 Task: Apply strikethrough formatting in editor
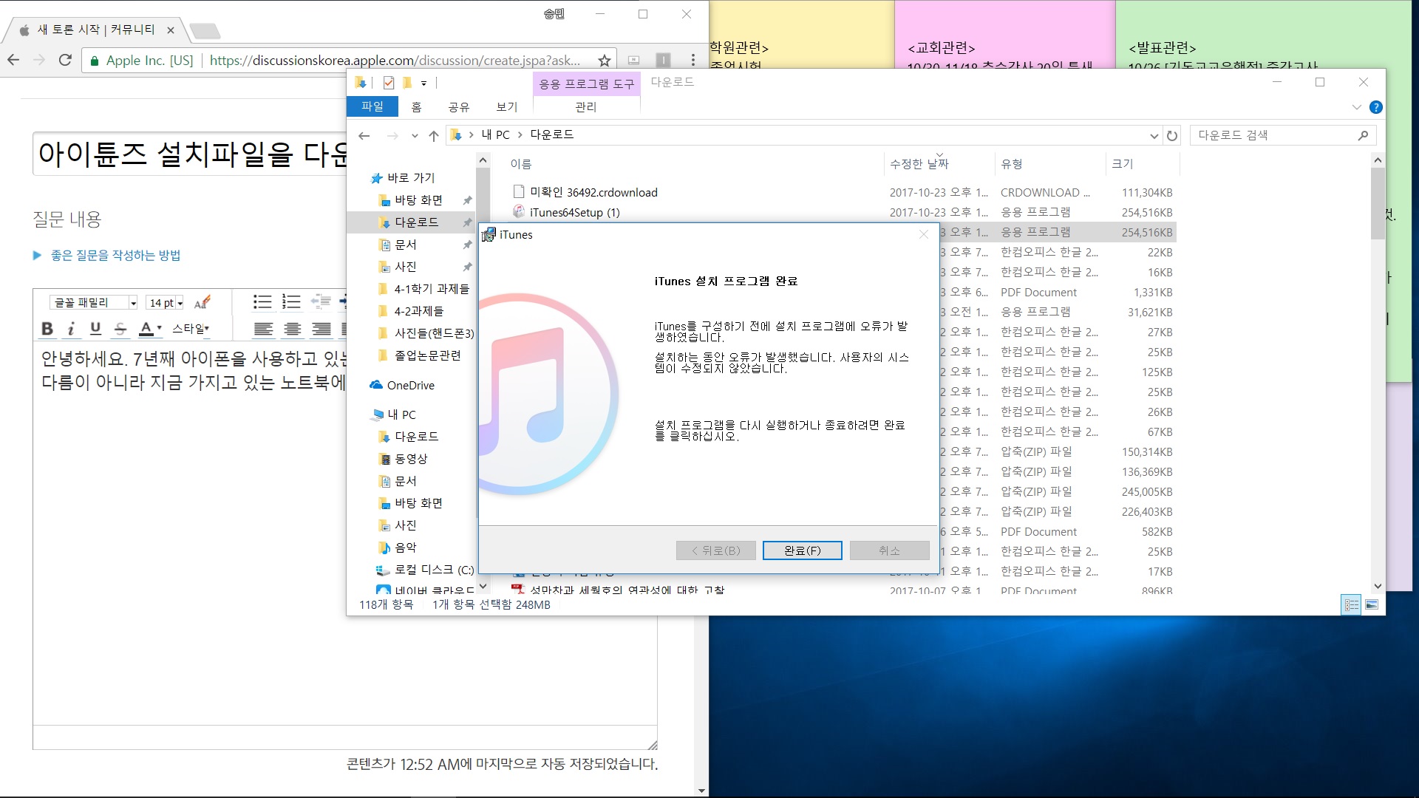pyautogui.click(x=120, y=329)
